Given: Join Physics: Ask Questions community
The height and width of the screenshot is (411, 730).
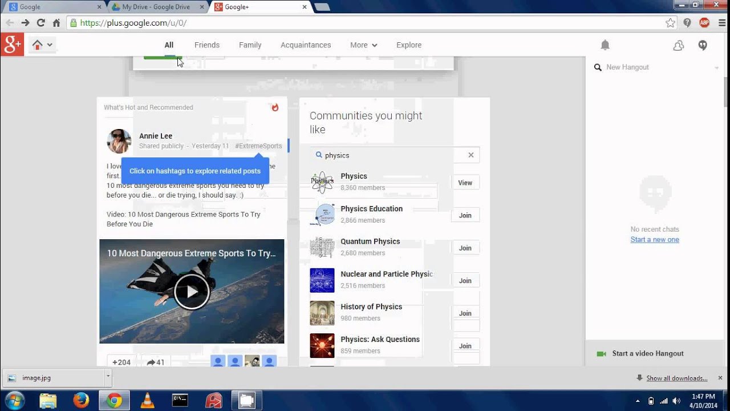Looking at the screenshot, I should (465, 345).
